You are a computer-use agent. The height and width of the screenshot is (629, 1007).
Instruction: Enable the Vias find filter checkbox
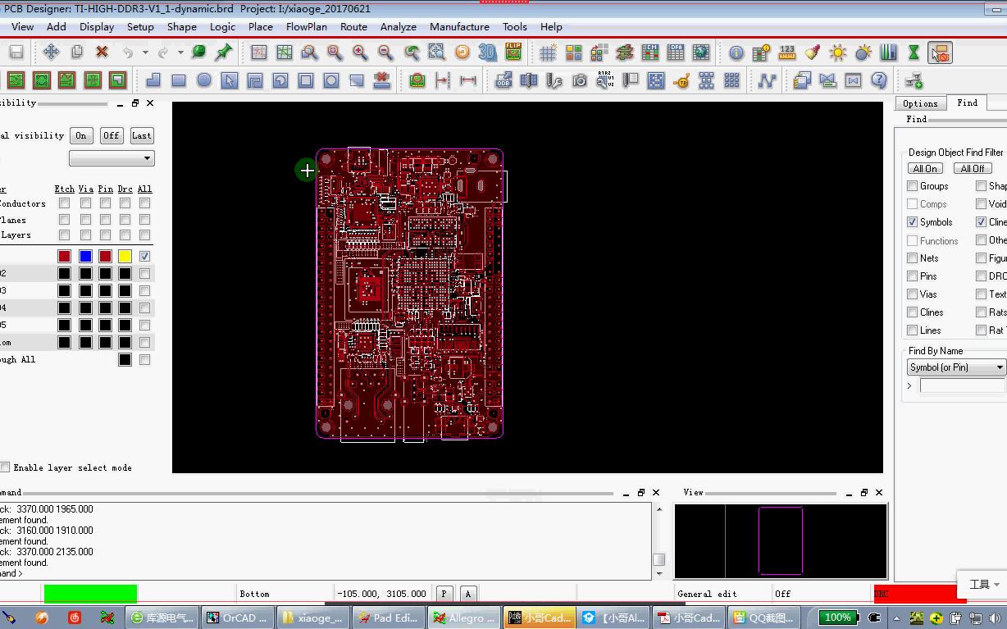(912, 294)
